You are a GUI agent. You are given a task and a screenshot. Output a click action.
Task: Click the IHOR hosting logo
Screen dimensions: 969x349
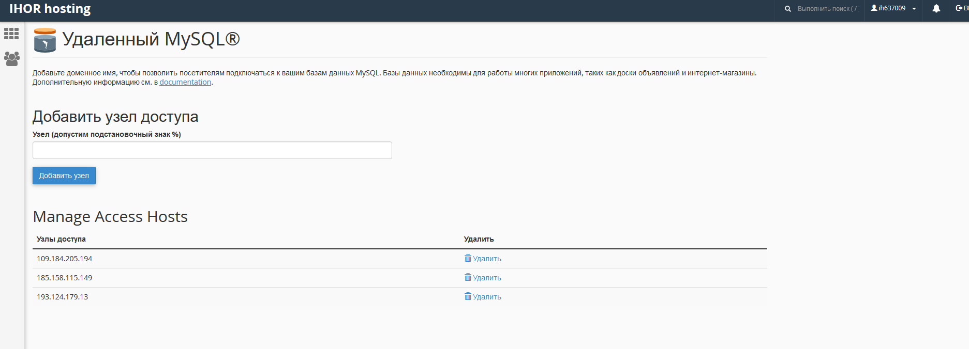coord(50,9)
